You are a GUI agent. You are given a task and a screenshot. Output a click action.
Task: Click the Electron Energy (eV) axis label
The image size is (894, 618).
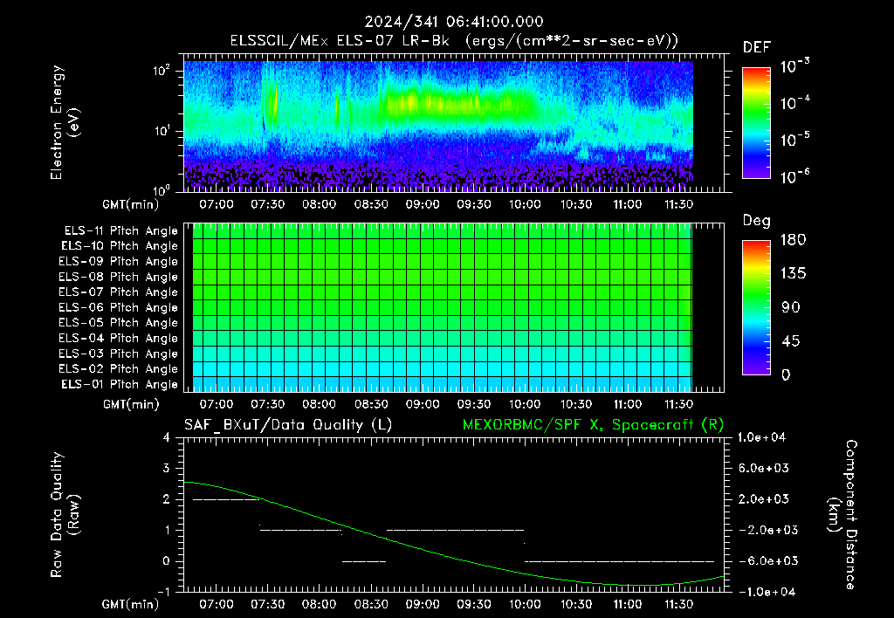(65, 122)
